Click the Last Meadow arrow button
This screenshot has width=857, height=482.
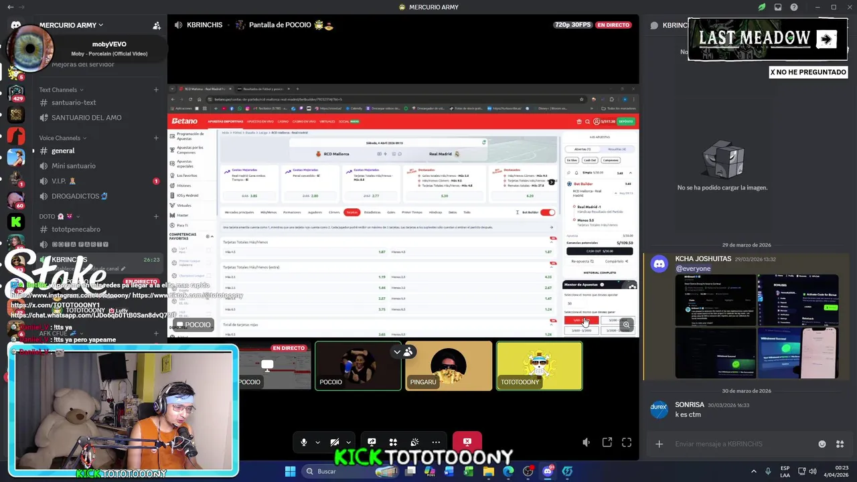[826, 39]
